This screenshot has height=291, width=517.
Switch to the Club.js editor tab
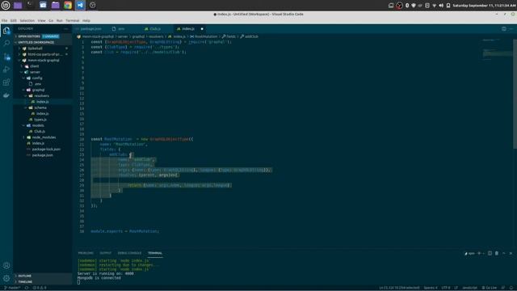point(155,29)
